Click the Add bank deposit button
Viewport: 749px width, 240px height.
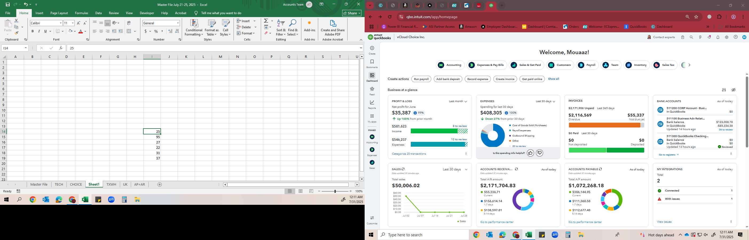pos(448,79)
